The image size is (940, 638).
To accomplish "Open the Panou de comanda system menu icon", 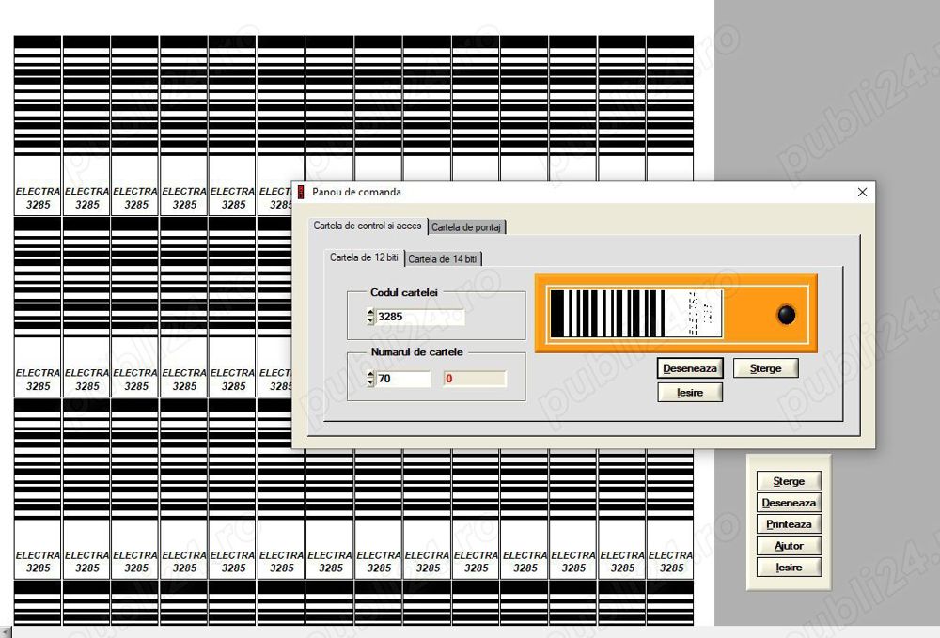I will (302, 192).
